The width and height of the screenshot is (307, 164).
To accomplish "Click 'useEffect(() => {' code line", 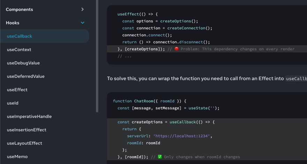I will (x=138, y=14).
